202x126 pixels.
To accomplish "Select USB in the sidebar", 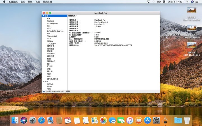I will [x=49, y=38].
